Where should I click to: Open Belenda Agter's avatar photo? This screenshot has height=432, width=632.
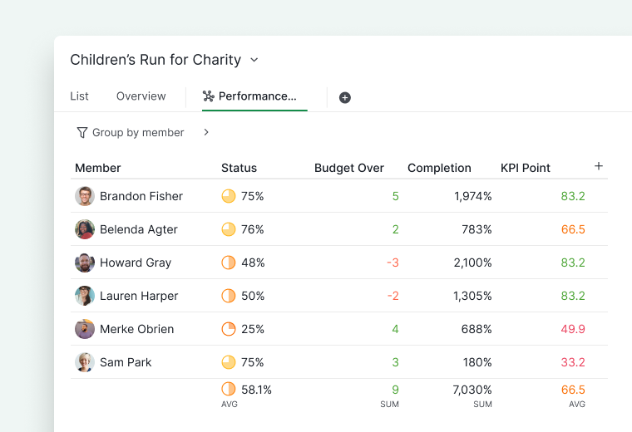point(85,229)
